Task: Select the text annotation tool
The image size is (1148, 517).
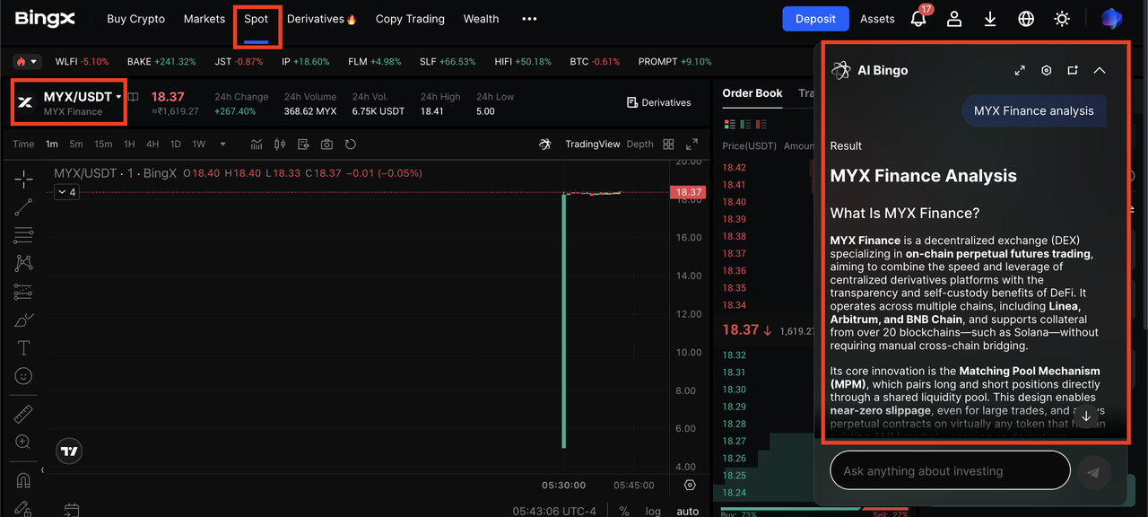Action: coord(23,348)
